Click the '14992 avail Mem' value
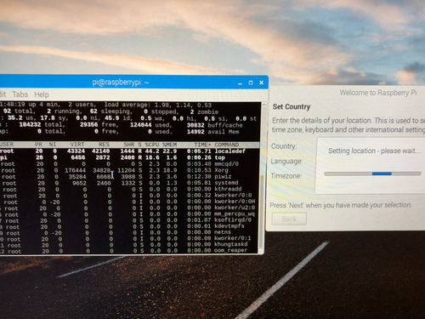Image resolution: width=425 pixels, height=319 pixels. point(212,132)
